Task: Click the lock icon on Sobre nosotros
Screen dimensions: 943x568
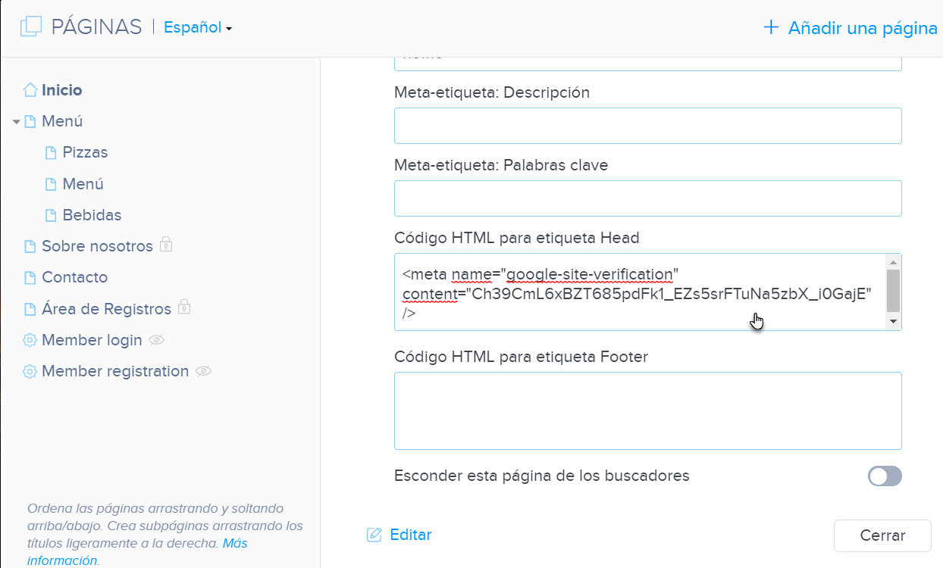Action: [x=167, y=245]
